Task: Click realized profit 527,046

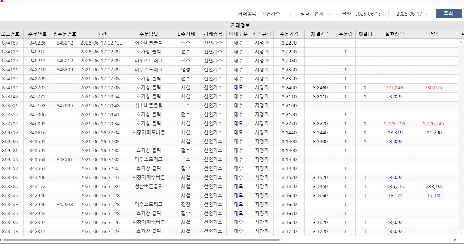Action: click(x=394, y=88)
